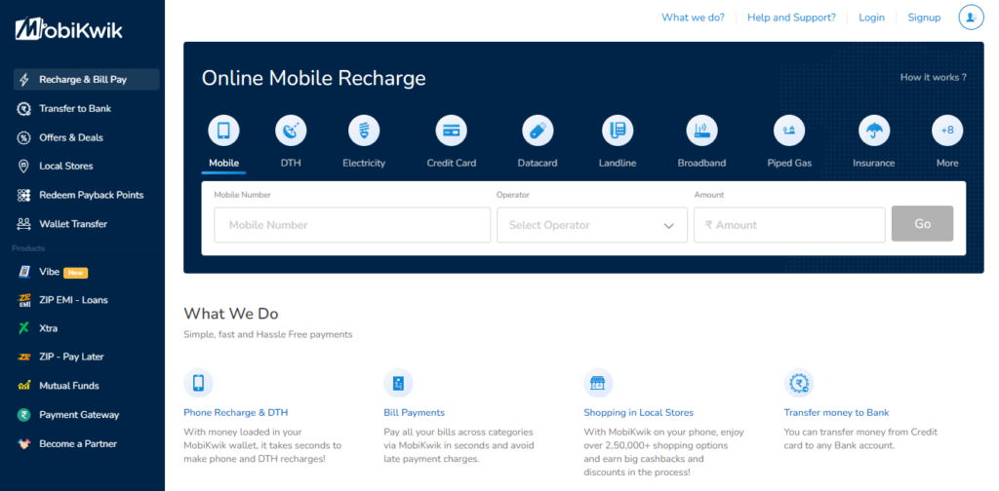Click the Shopping in Local Stores shop icon

tap(598, 383)
